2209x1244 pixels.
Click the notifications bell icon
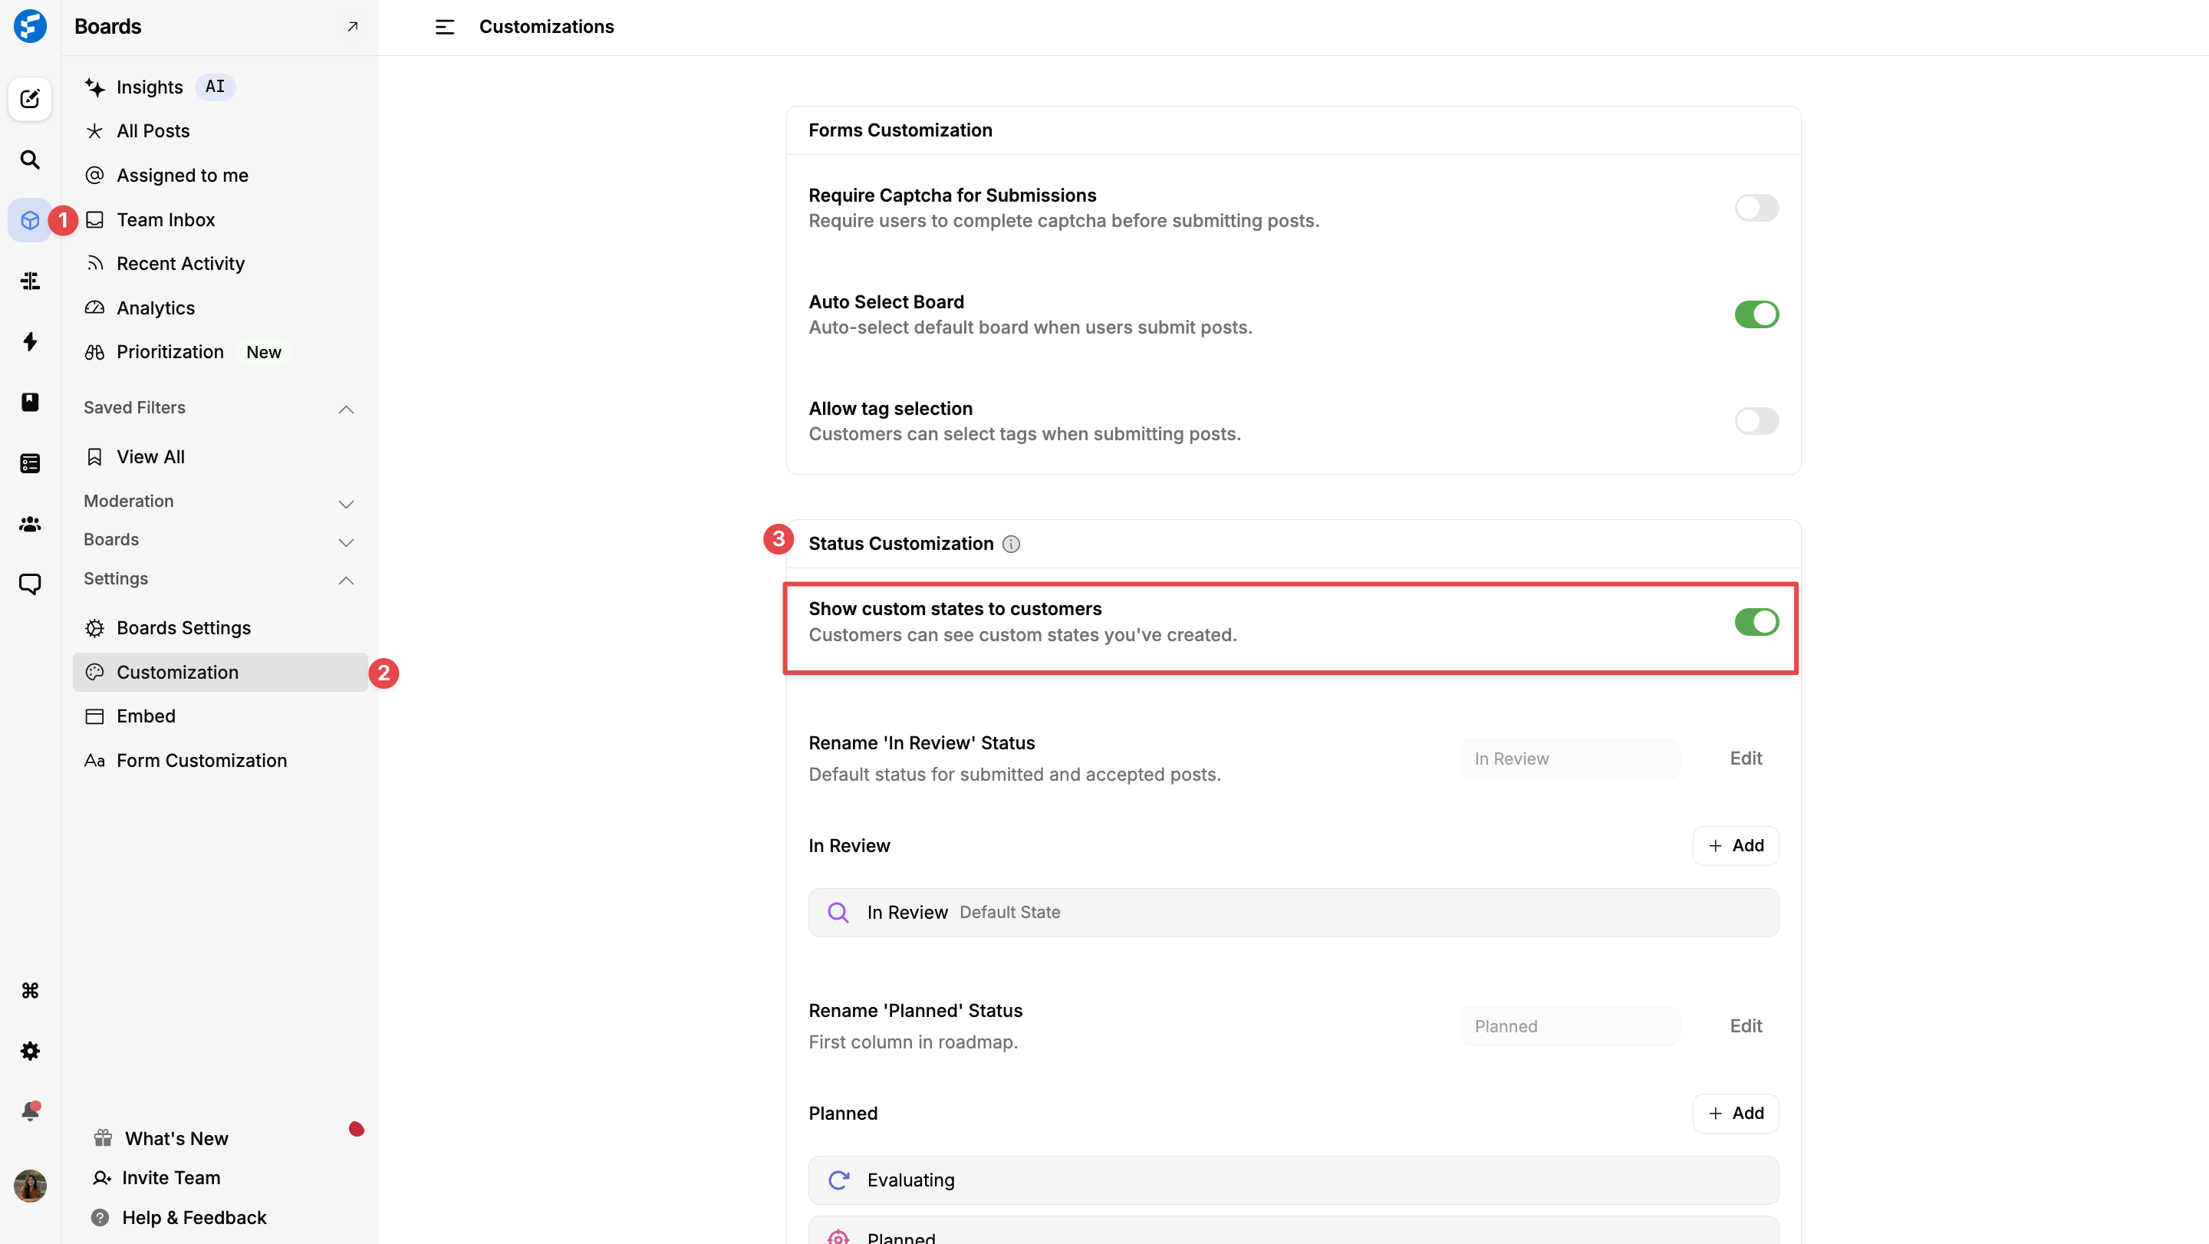(x=30, y=1111)
